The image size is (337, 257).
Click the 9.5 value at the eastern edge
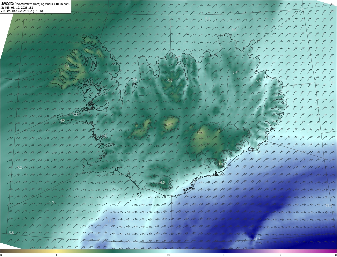(333, 82)
